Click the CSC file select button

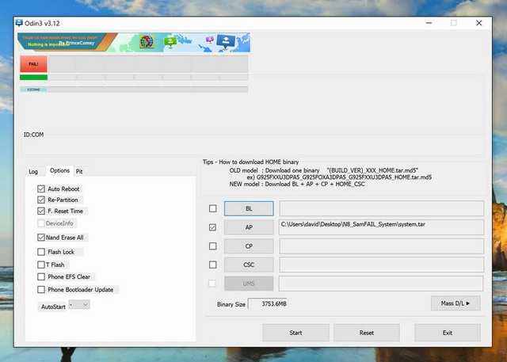[249, 265]
